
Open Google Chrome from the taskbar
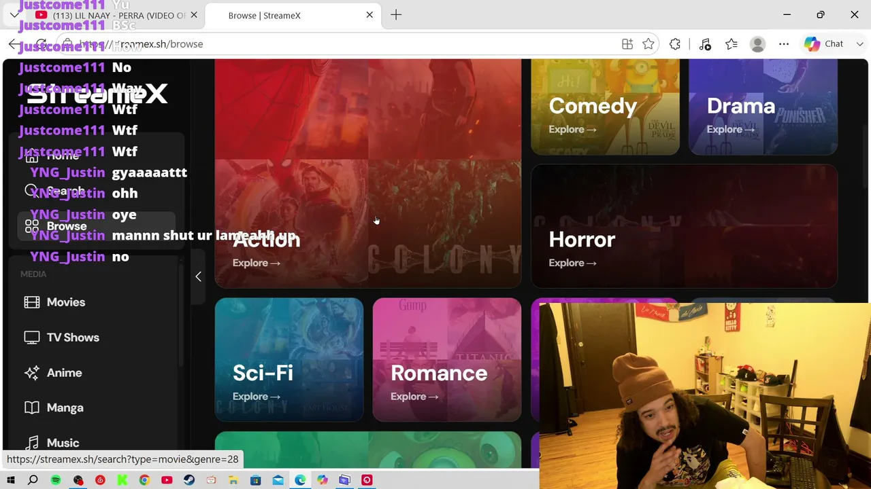144,481
